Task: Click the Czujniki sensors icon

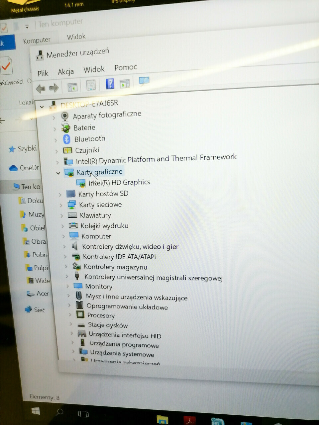Action: [x=67, y=150]
